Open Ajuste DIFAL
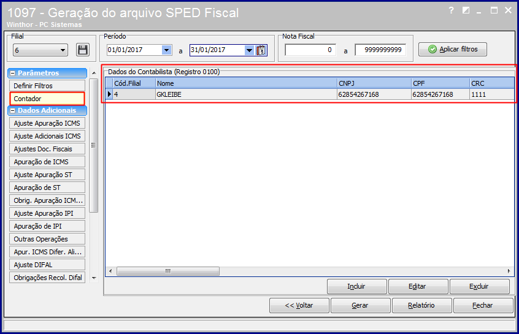The width and height of the screenshot is (519, 334). (x=47, y=265)
